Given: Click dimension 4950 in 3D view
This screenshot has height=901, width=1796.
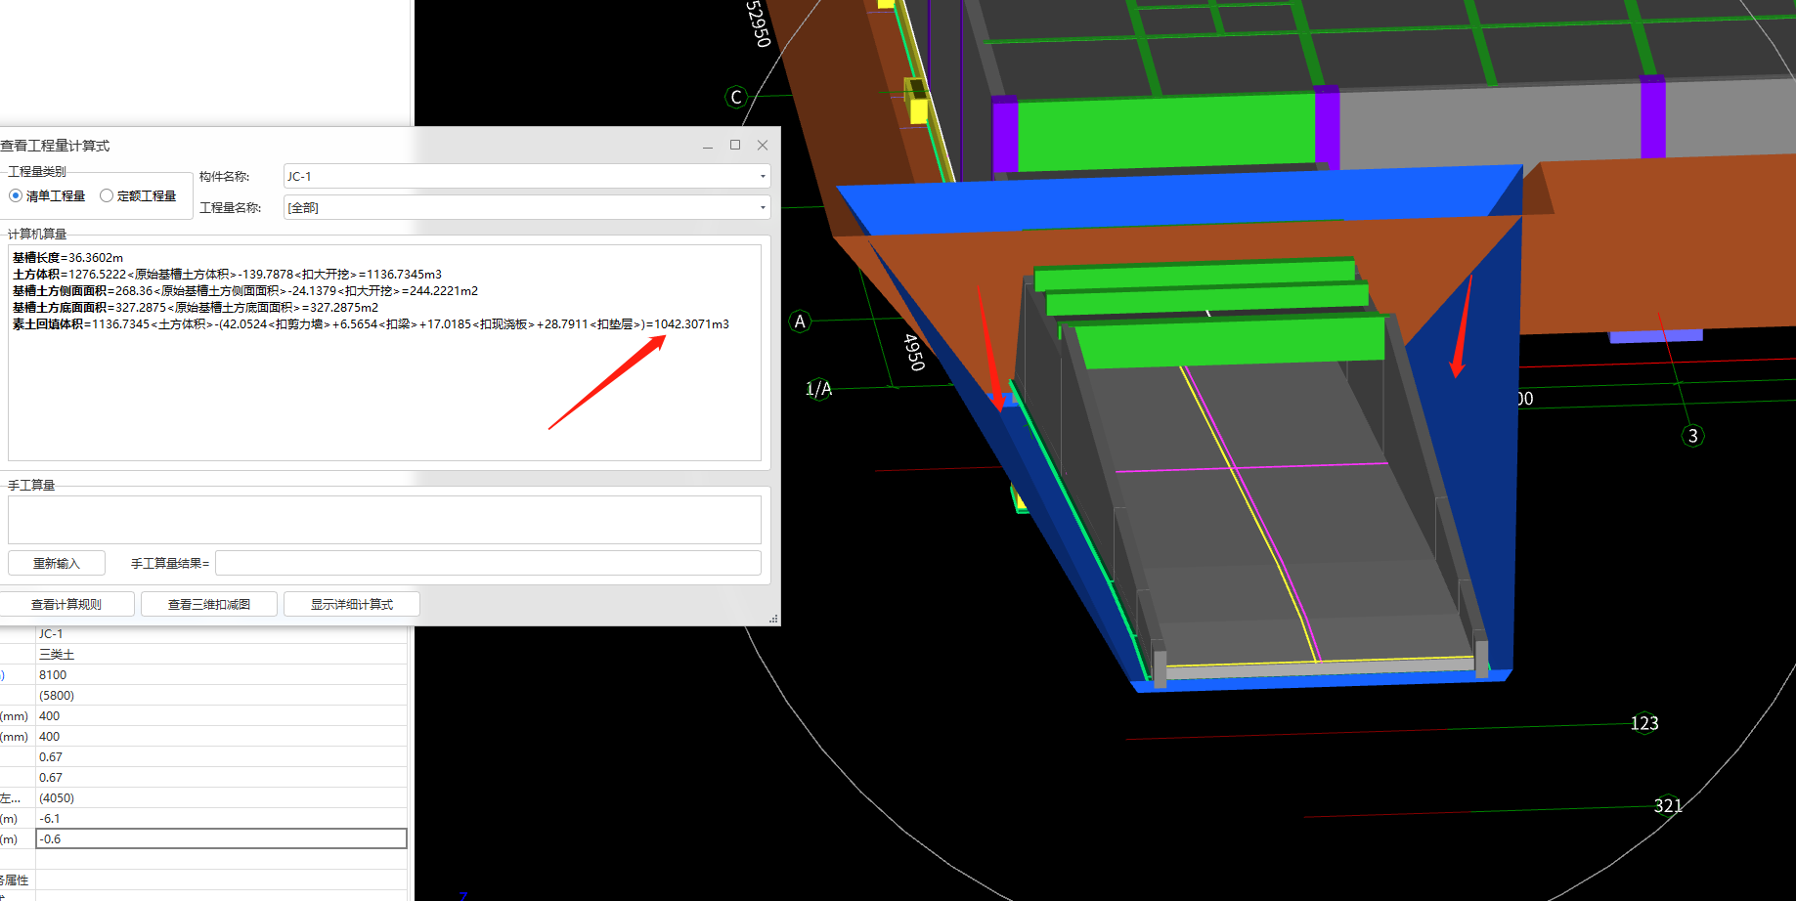Looking at the screenshot, I should coord(914,352).
